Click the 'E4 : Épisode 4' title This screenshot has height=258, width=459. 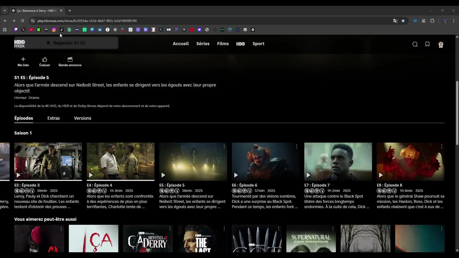pos(99,185)
